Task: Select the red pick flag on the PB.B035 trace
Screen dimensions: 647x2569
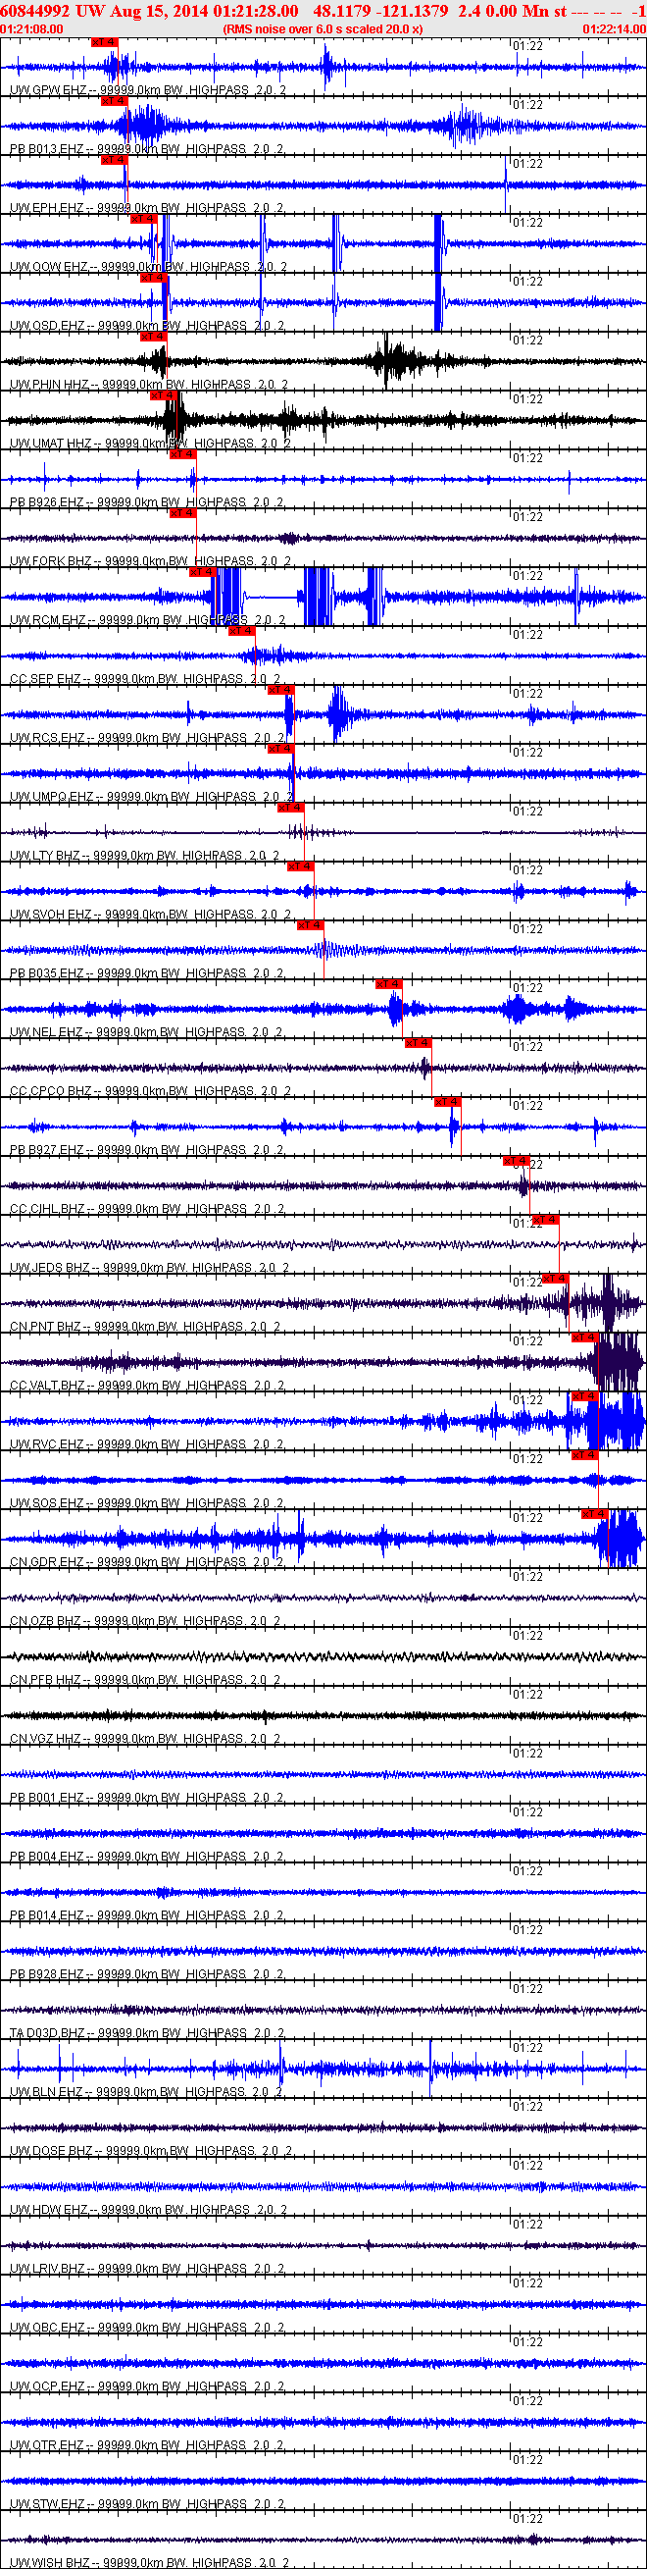Action: [x=310, y=924]
